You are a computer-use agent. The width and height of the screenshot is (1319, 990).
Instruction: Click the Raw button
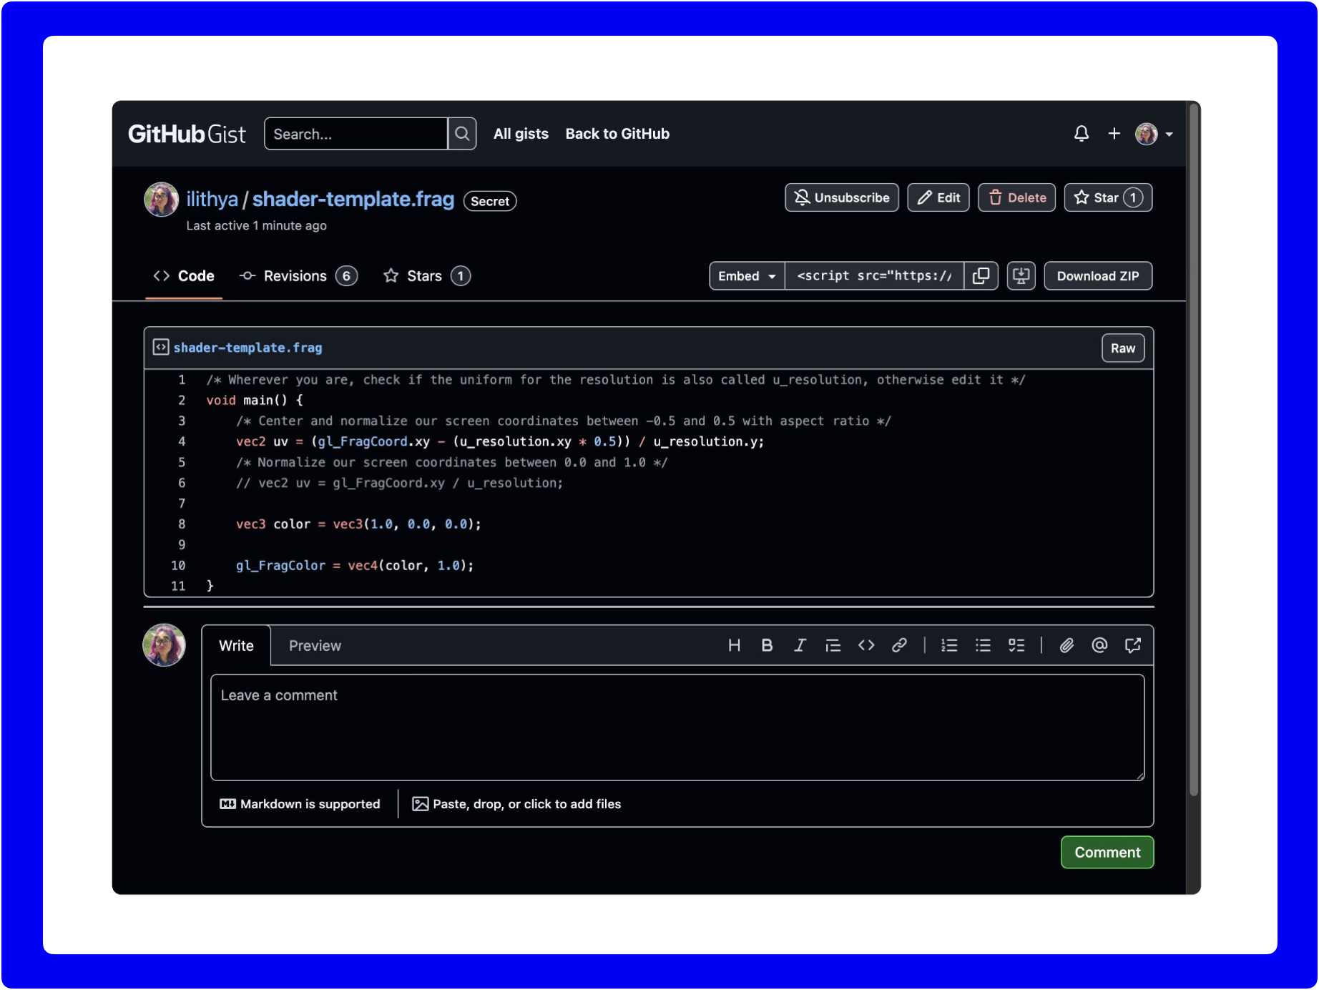click(1123, 348)
